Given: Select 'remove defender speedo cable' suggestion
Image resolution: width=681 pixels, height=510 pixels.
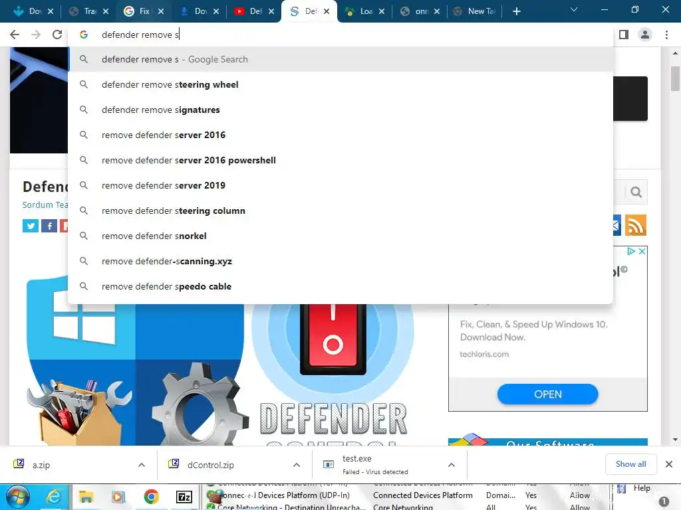Looking at the screenshot, I should 340,286.
